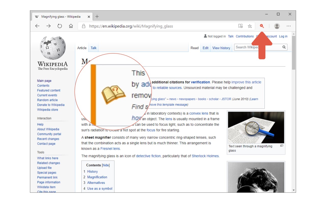Open Recent changes link
The height and width of the screenshot is (203, 326).
click(x=48, y=139)
